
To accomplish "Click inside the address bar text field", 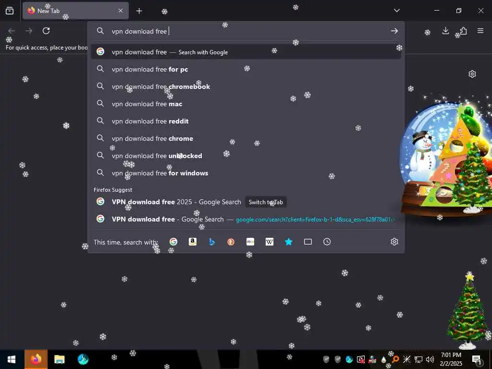I will coord(246,31).
